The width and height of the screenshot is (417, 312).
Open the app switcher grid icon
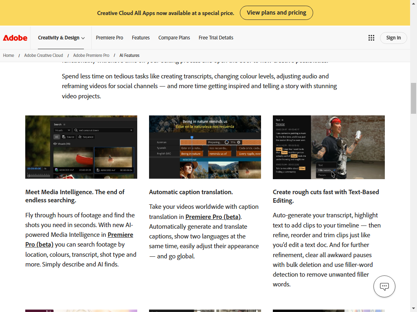point(371,38)
